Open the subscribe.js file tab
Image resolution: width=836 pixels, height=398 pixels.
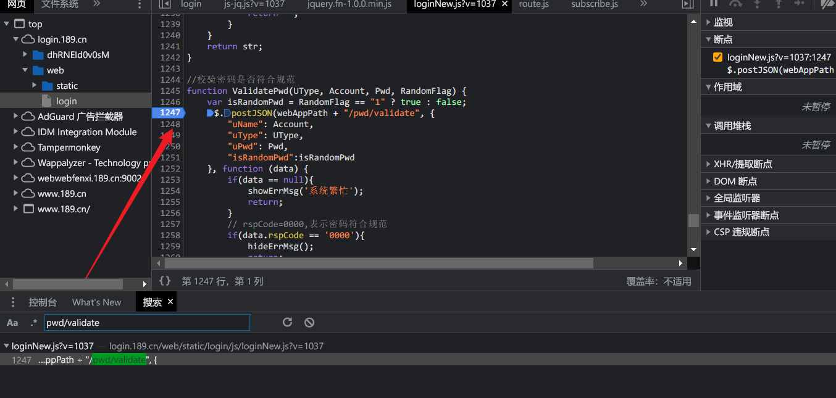click(x=595, y=4)
